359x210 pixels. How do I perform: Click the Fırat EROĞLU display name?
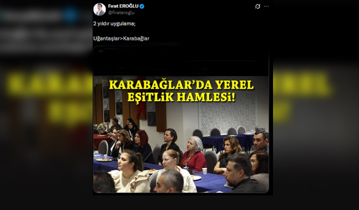coord(123,6)
